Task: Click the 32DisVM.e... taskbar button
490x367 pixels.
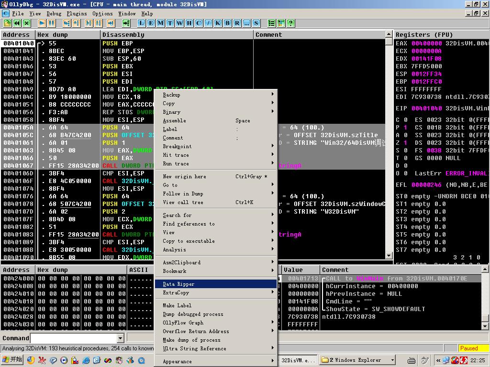Action: (299, 360)
